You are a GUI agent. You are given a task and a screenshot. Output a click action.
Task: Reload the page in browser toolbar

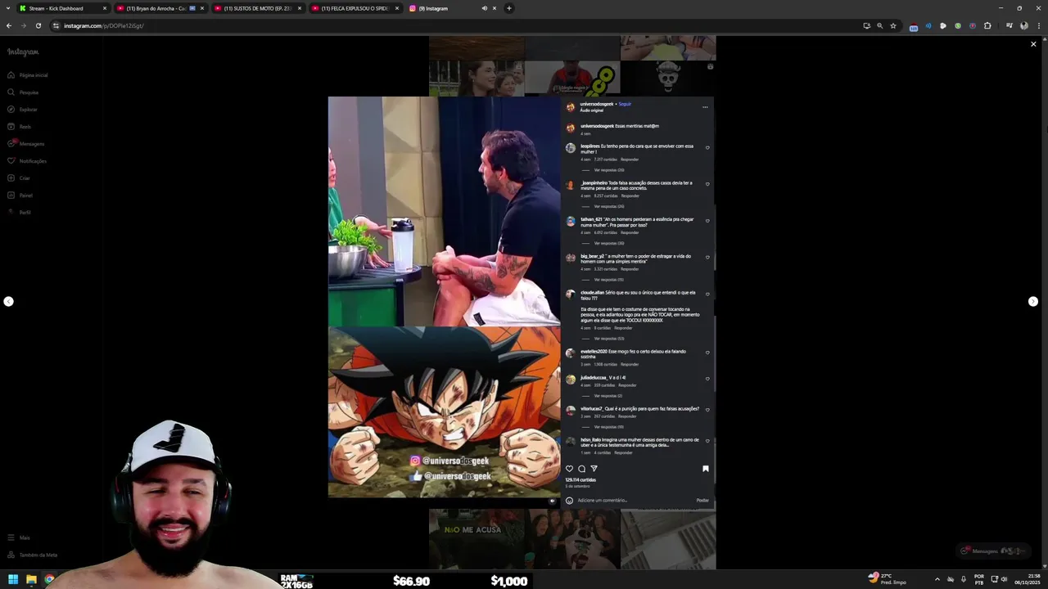coord(38,25)
